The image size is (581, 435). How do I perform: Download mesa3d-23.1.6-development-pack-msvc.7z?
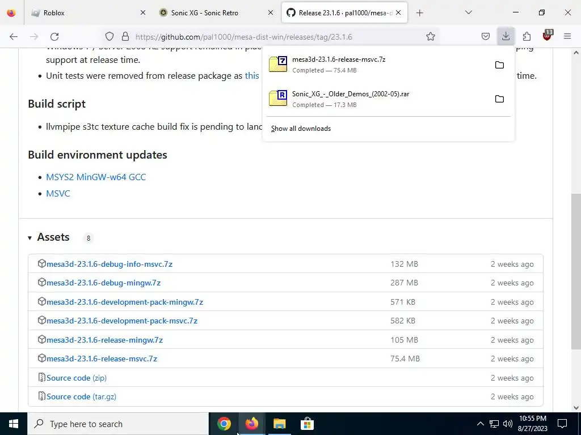pyautogui.click(x=122, y=321)
